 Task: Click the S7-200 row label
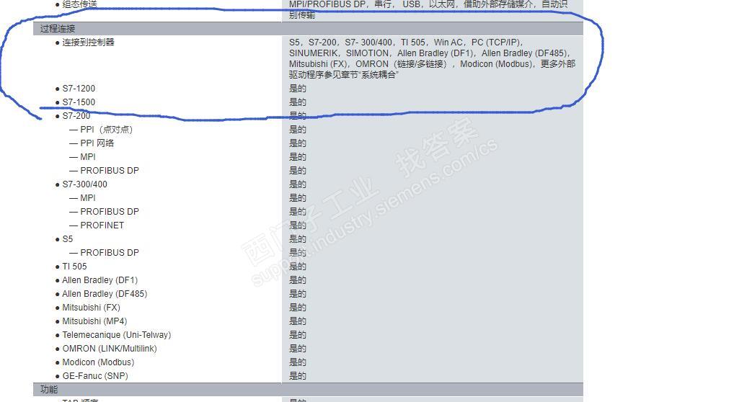click(x=76, y=115)
